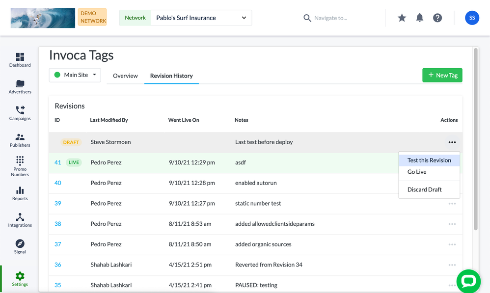Click the 'Reverted from Revision 34' note
Viewport: 490px width, 293px height.
(x=269, y=265)
